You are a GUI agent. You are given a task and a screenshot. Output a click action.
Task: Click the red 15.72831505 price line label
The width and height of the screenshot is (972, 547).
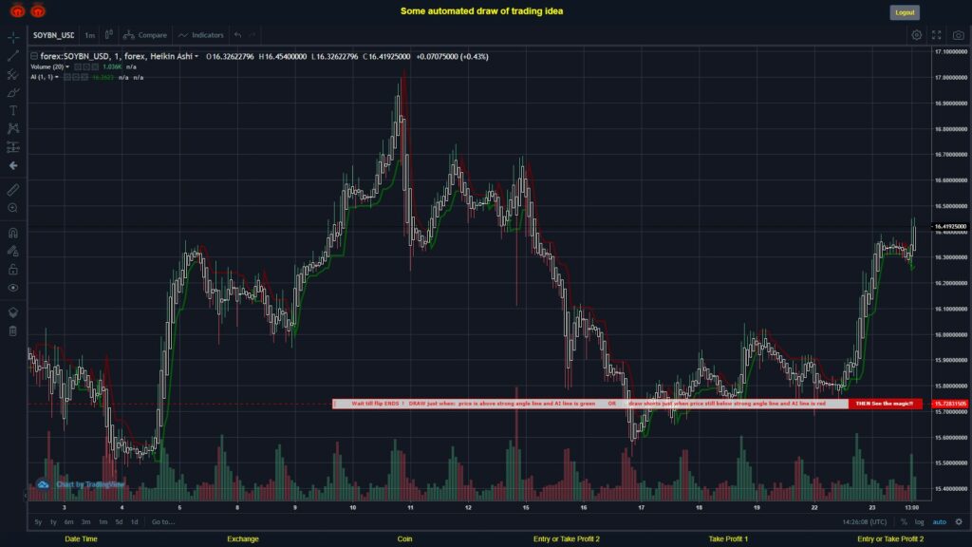coord(949,404)
